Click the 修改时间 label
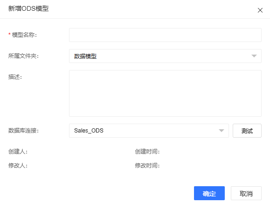This screenshot has height=203, width=270. 147,166
